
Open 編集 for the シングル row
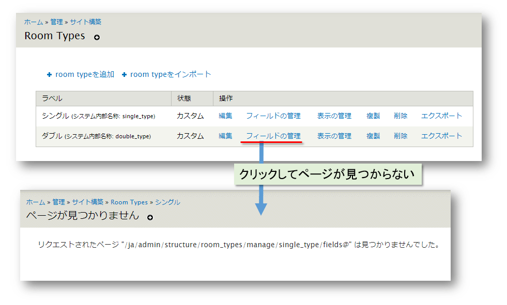tap(225, 116)
